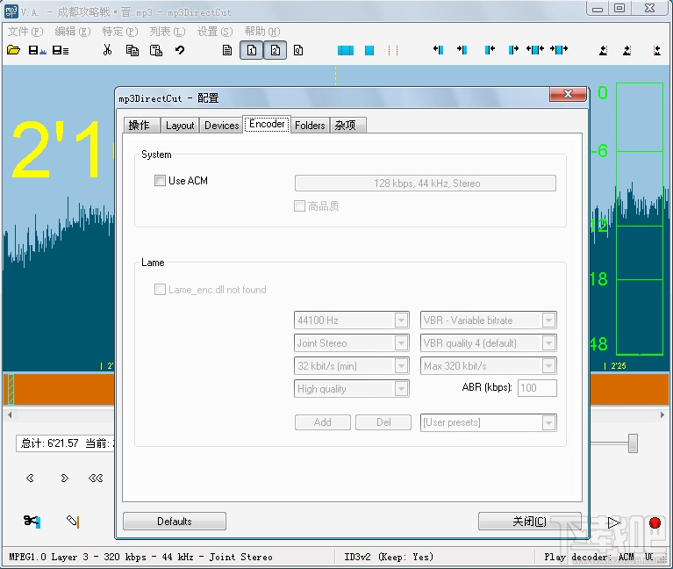This screenshot has width=673, height=569.
Task: Click the Del preset button
Action: (x=383, y=422)
